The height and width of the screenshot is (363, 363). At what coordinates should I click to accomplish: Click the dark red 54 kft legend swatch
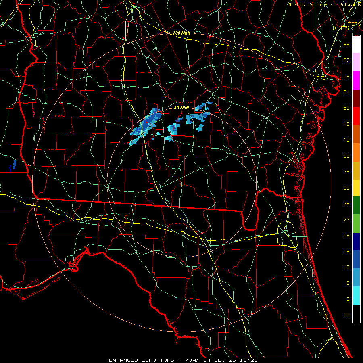pos(356,98)
